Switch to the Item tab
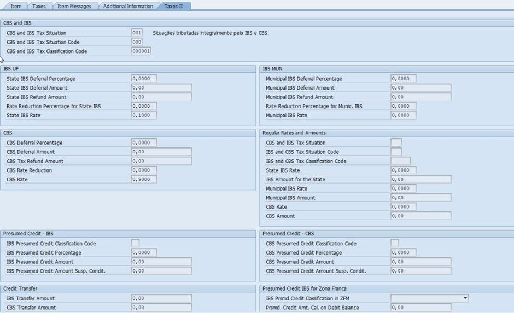The height and width of the screenshot is (313, 514). (16, 6)
